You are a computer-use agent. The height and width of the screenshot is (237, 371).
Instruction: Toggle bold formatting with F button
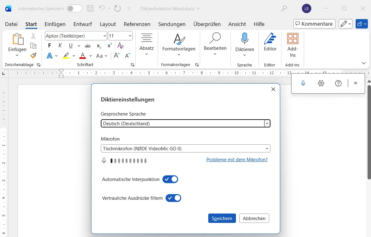pos(49,45)
